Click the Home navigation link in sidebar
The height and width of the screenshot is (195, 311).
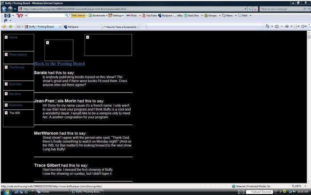tap(13, 37)
